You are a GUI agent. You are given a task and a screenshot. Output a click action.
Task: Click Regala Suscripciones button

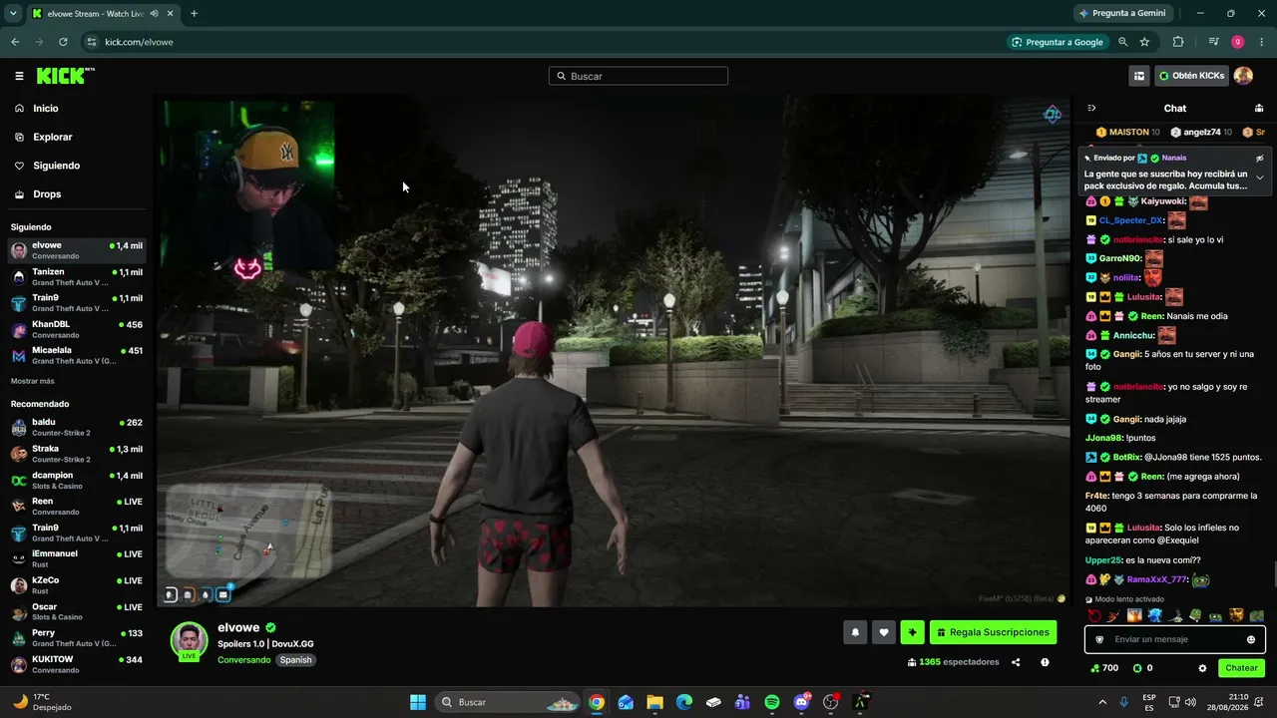point(993,632)
